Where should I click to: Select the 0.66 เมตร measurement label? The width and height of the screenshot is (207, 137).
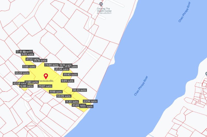point(29,67)
